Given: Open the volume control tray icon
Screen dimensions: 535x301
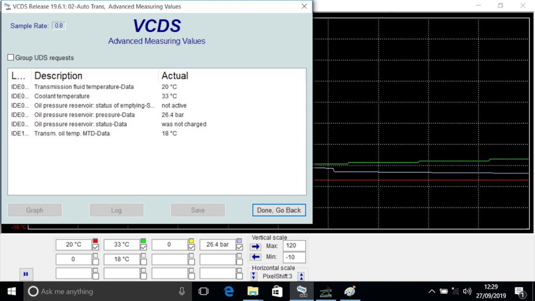Looking at the screenshot, I should [467, 292].
